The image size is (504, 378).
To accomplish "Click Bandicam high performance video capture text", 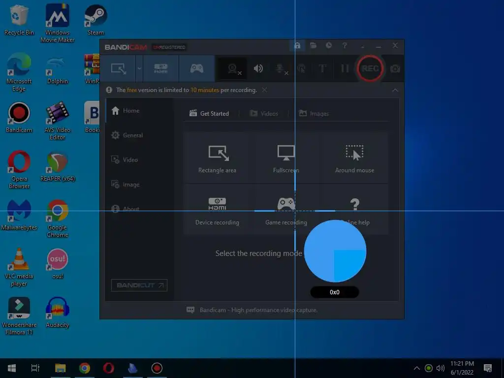I will coord(258,310).
